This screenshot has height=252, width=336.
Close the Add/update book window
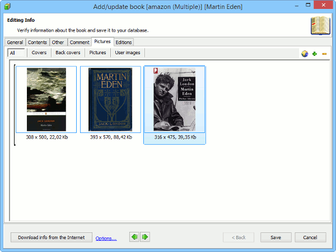323,5
